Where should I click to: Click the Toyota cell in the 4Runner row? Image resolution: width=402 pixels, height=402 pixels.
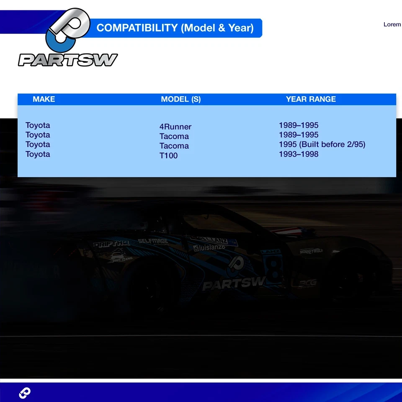(x=38, y=125)
